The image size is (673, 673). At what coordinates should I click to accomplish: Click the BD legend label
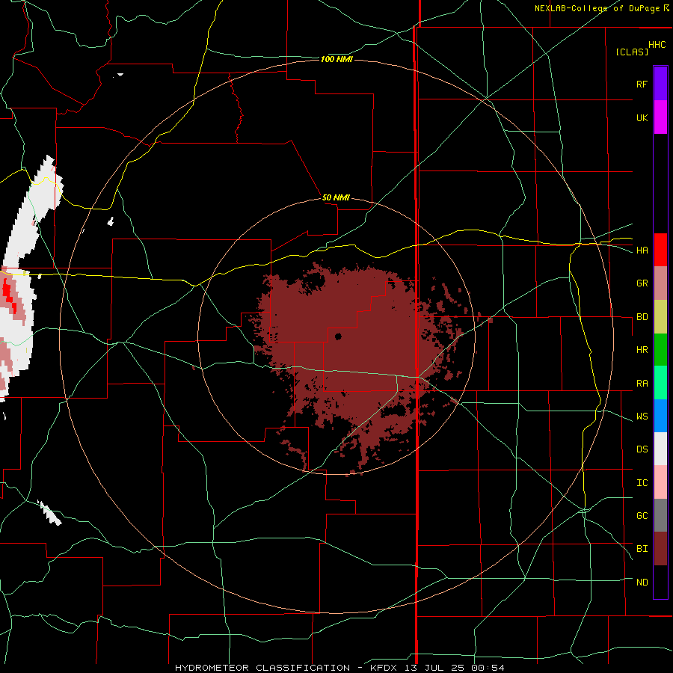(x=642, y=317)
